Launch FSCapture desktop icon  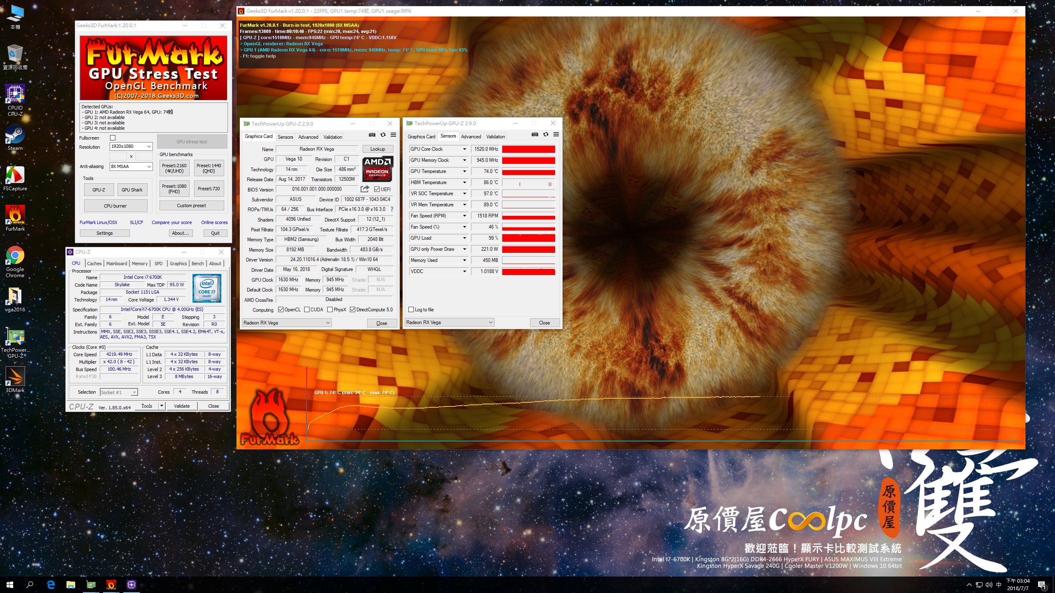(x=15, y=178)
